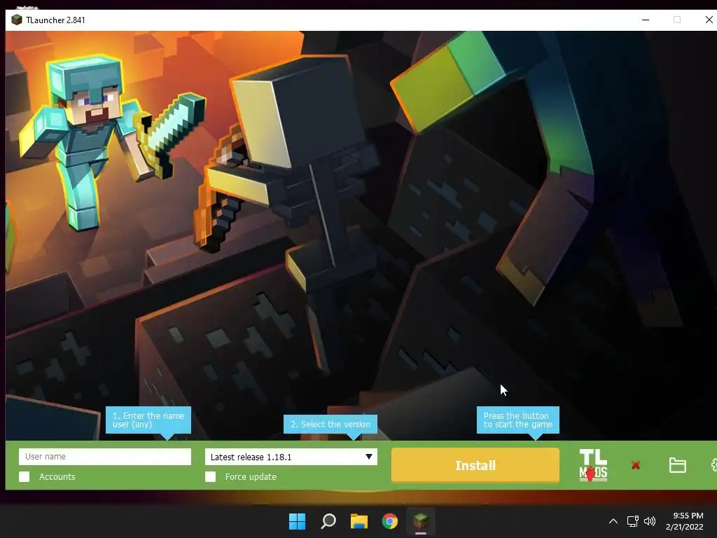The width and height of the screenshot is (717, 538).
Task: Click the yellow Install button
Action: tap(475, 465)
